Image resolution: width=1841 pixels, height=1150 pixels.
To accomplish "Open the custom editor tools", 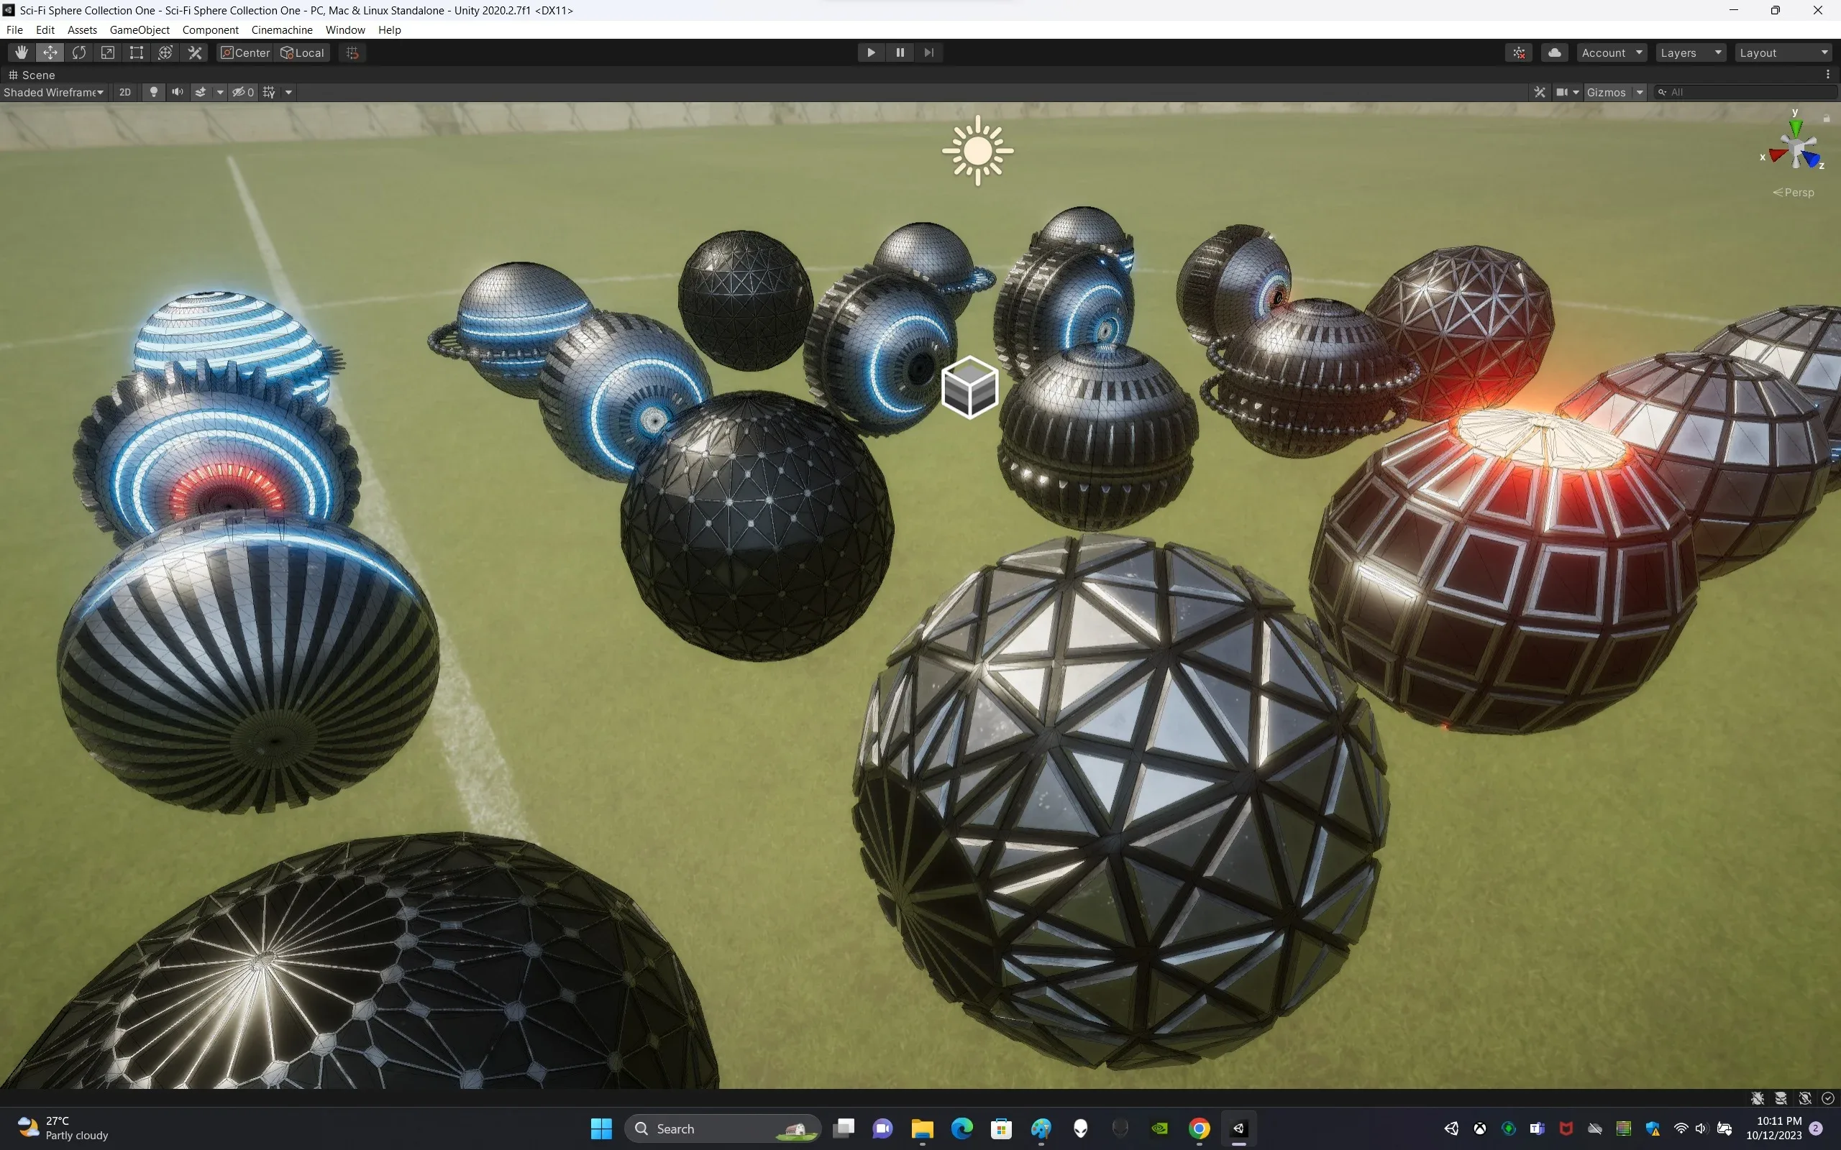I will coord(195,52).
